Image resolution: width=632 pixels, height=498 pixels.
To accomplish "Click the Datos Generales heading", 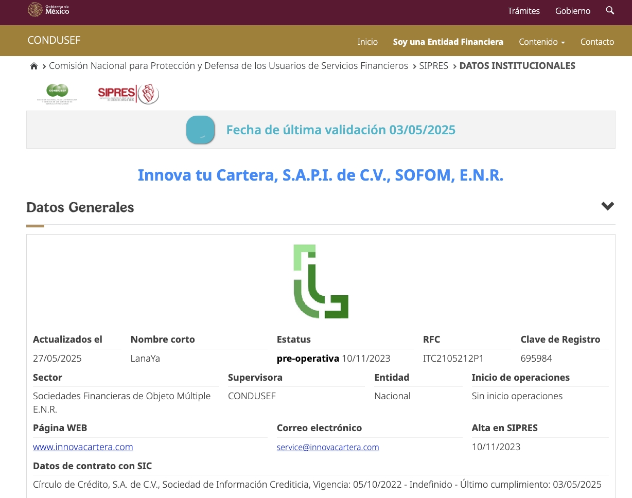I will (x=80, y=207).
